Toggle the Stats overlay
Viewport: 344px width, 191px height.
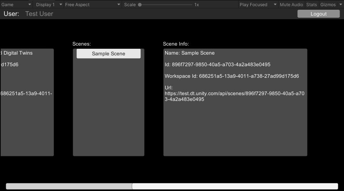click(x=311, y=5)
